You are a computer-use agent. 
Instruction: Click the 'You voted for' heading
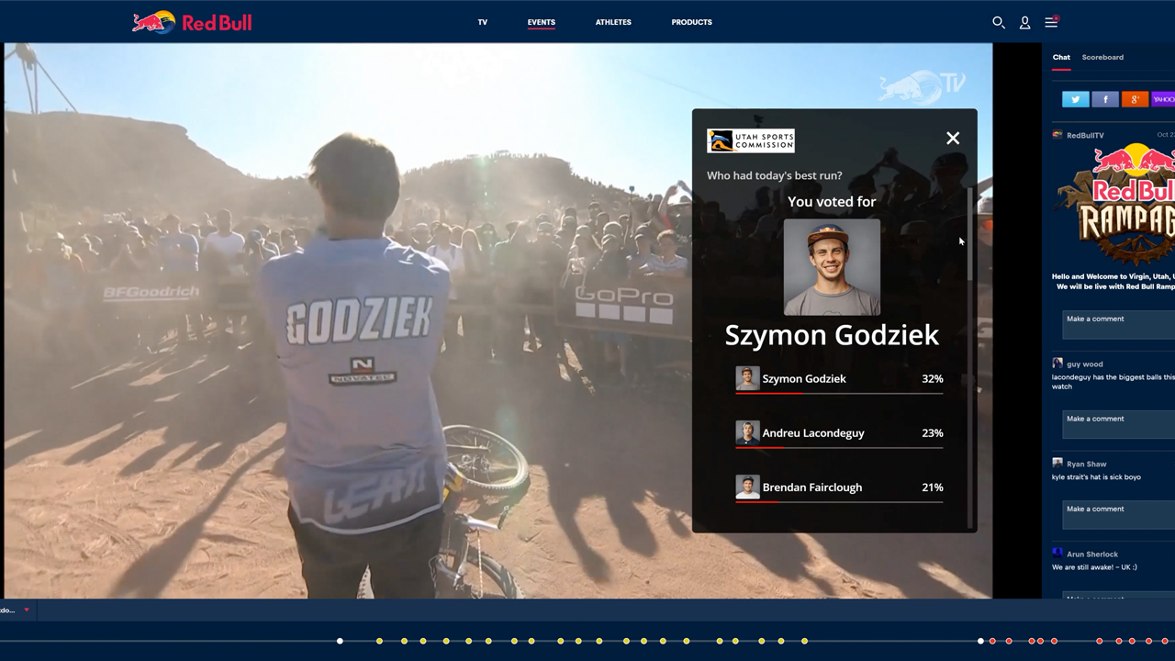(832, 201)
